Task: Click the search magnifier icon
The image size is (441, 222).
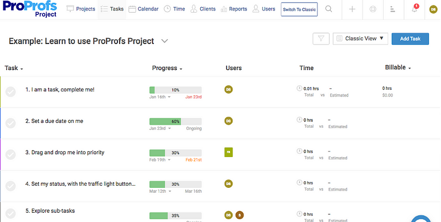Action: click(329, 9)
